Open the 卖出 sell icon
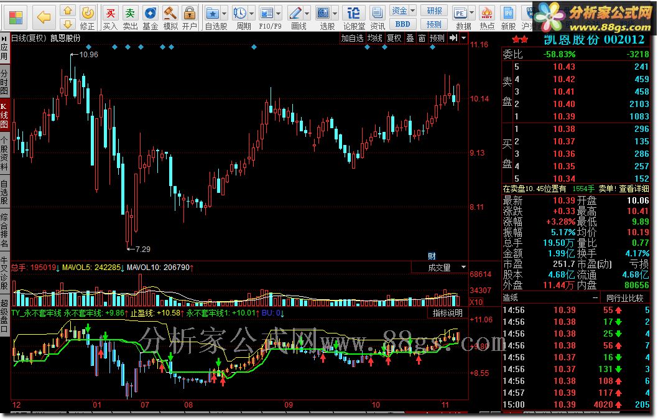The height and width of the screenshot is (420, 658). tap(130, 17)
